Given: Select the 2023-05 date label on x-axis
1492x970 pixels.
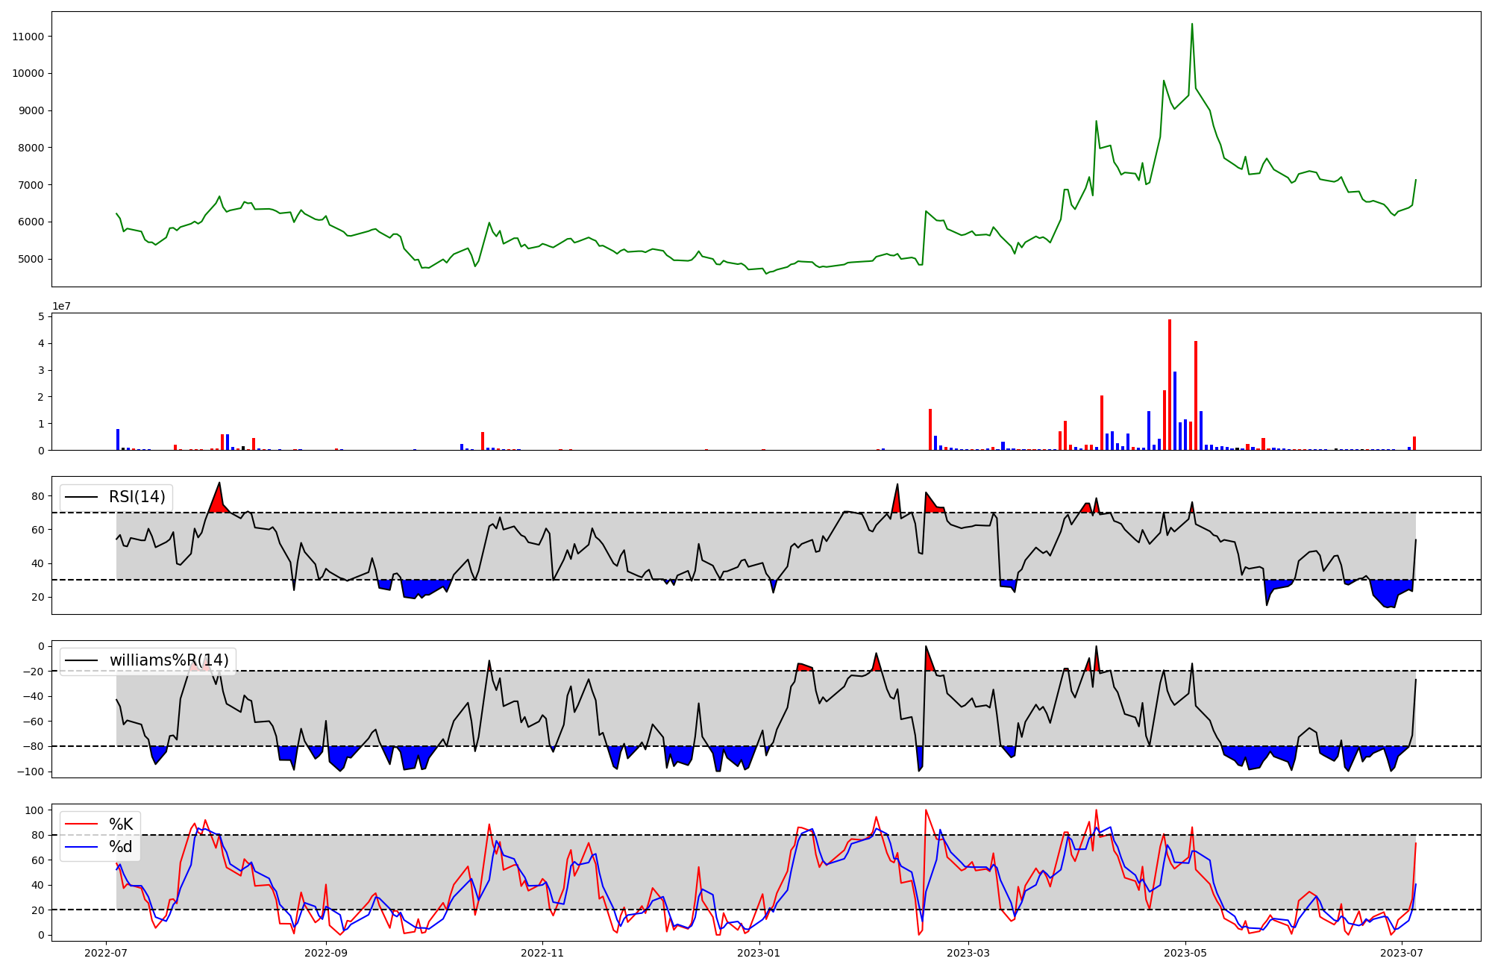Looking at the screenshot, I should point(1185,953).
